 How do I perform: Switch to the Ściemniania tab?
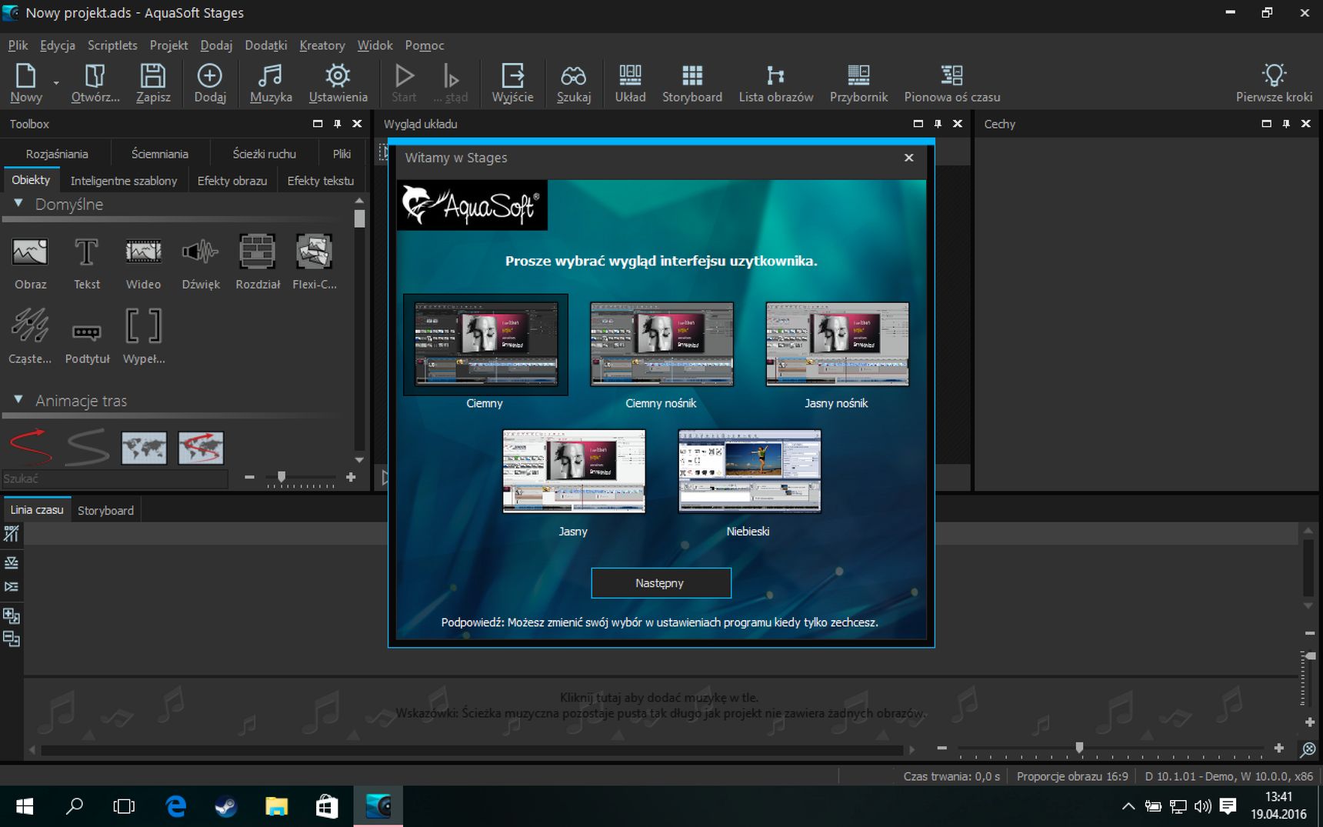(160, 154)
